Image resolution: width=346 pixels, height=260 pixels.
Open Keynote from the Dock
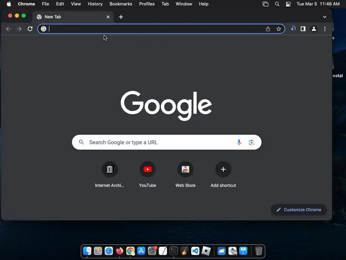243,251
